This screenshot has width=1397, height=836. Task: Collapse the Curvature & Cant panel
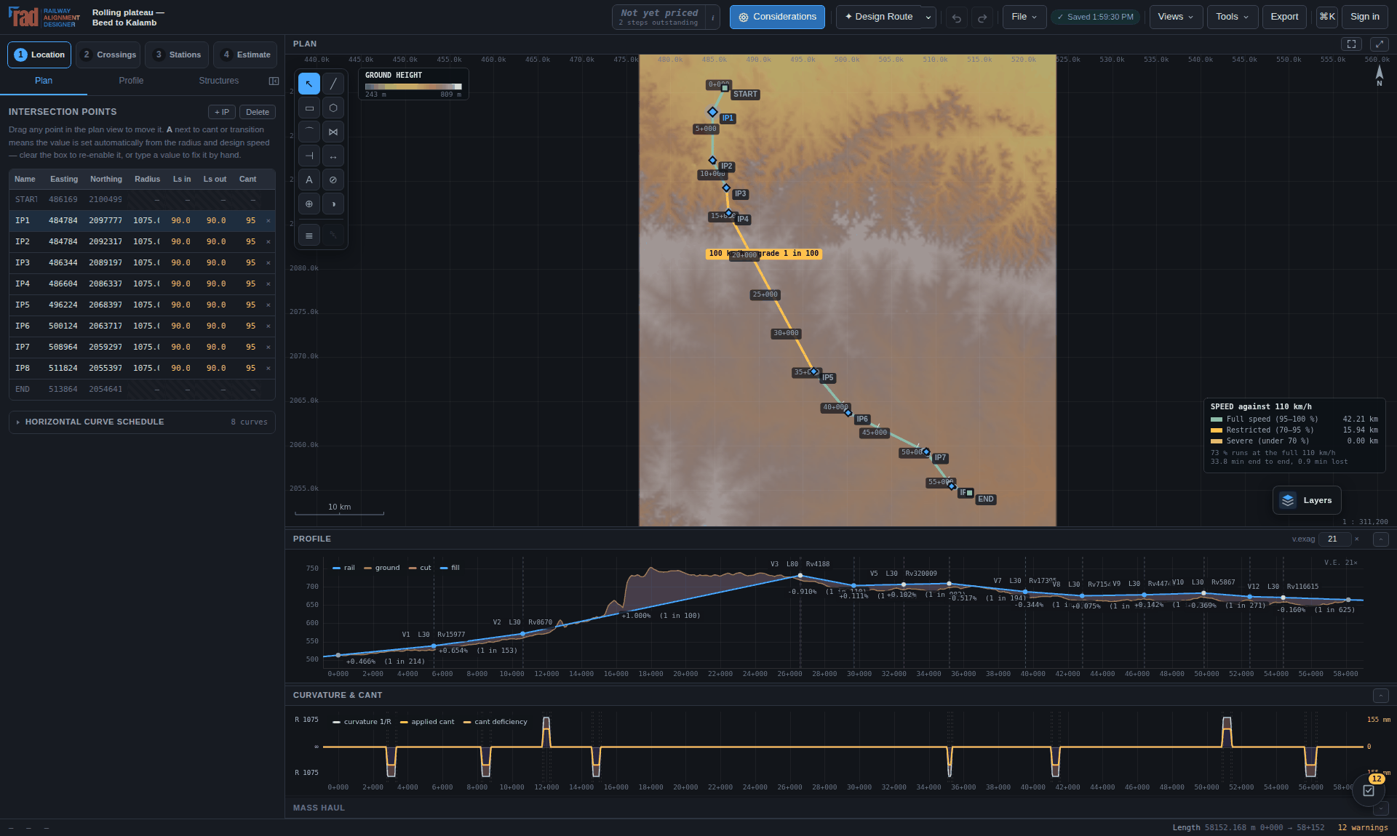1380,696
